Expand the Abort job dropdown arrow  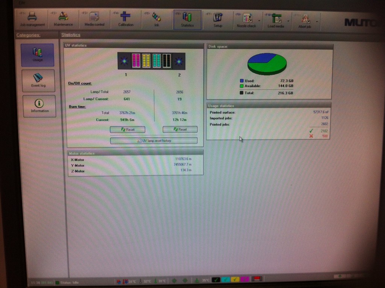(x=317, y=21)
